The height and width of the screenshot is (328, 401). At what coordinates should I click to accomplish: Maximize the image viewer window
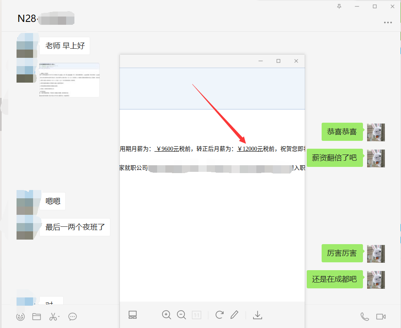278,61
